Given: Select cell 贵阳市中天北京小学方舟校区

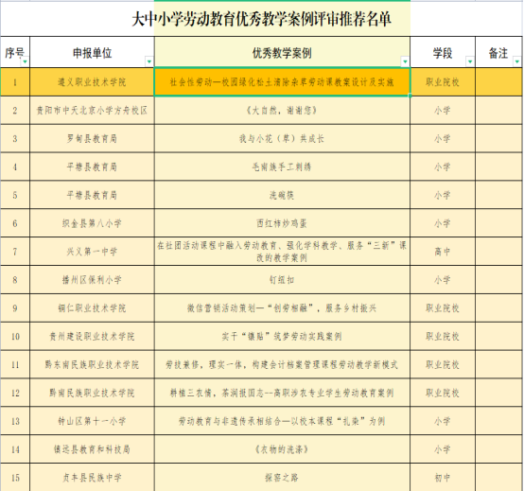Looking at the screenshot, I should 93,111.
